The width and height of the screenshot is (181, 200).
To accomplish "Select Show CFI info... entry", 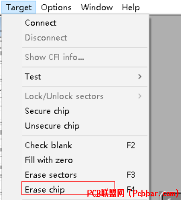I will click(x=85, y=57).
